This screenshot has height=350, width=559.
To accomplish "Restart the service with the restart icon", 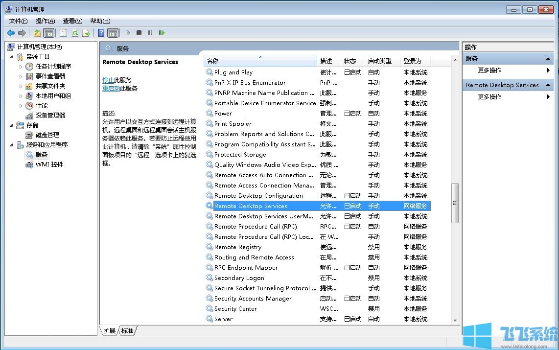I will click(162, 33).
